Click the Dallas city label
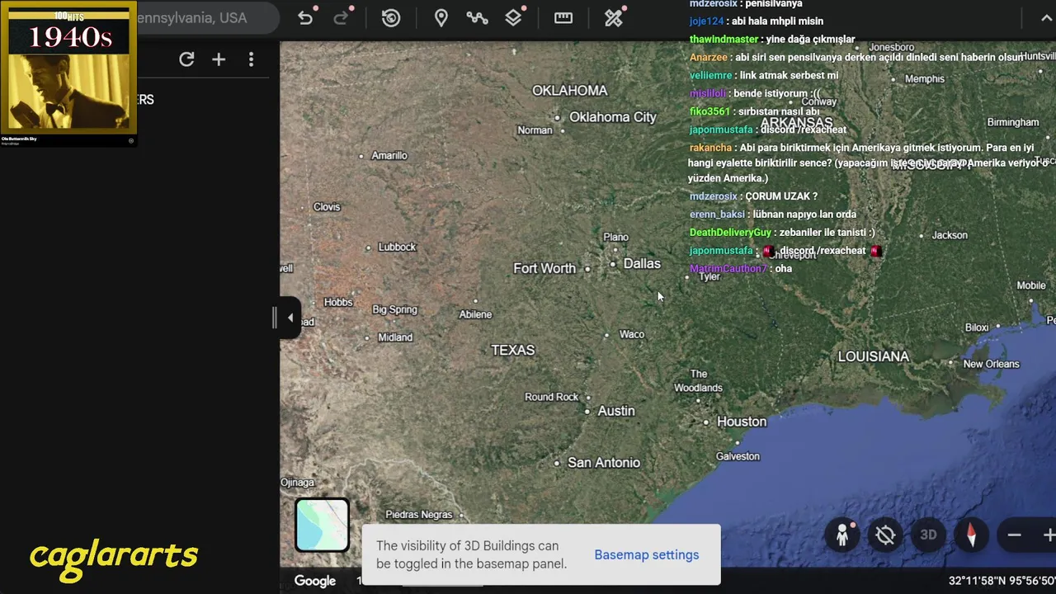This screenshot has height=594, width=1056. pos(642,264)
